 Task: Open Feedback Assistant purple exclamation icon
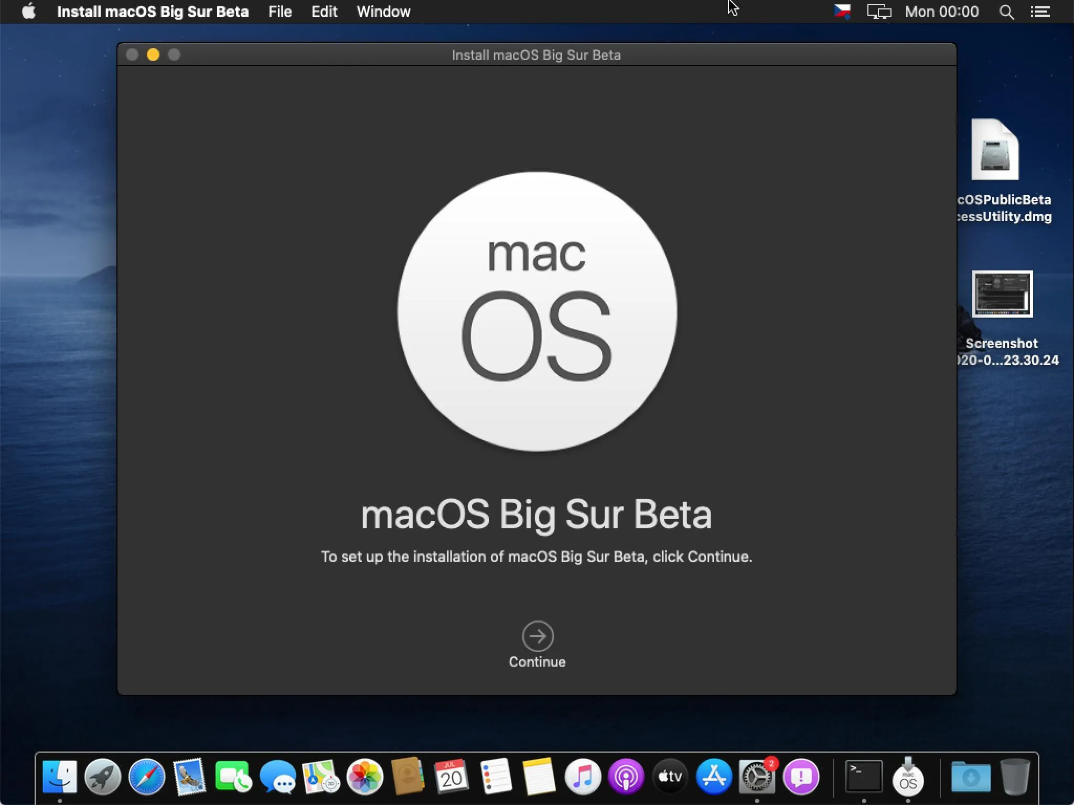pos(801,776)
